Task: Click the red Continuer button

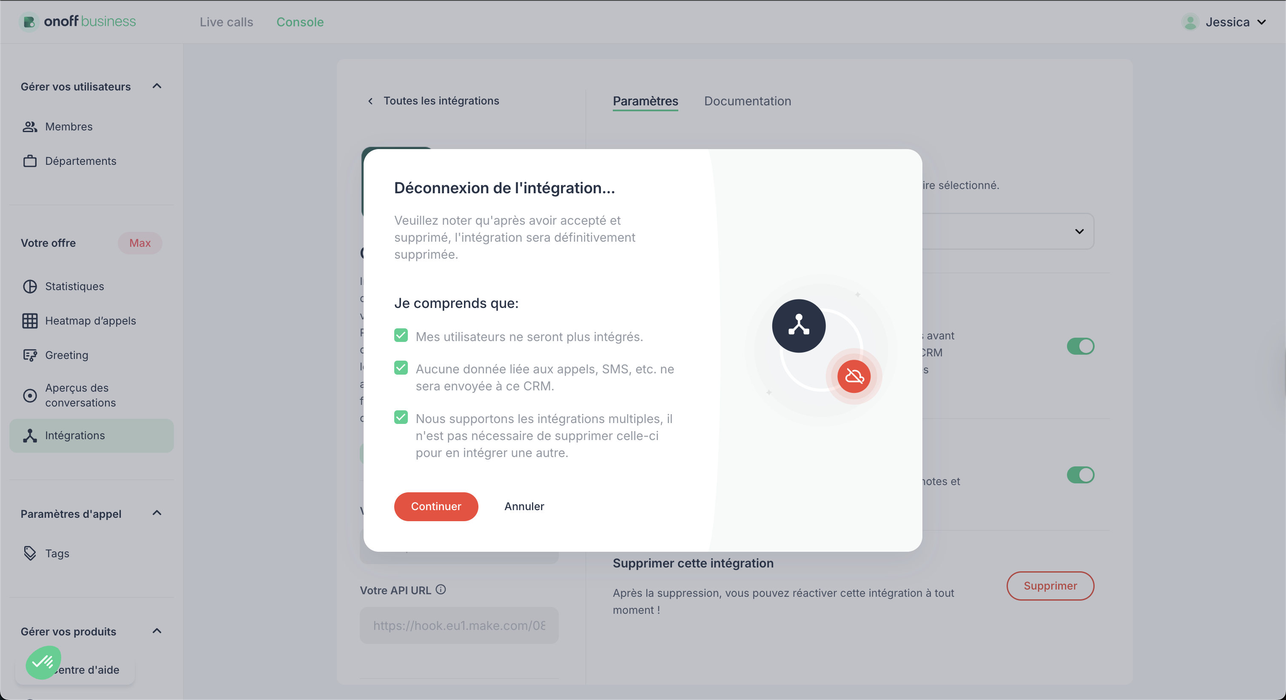Action: tap(436, 507)
